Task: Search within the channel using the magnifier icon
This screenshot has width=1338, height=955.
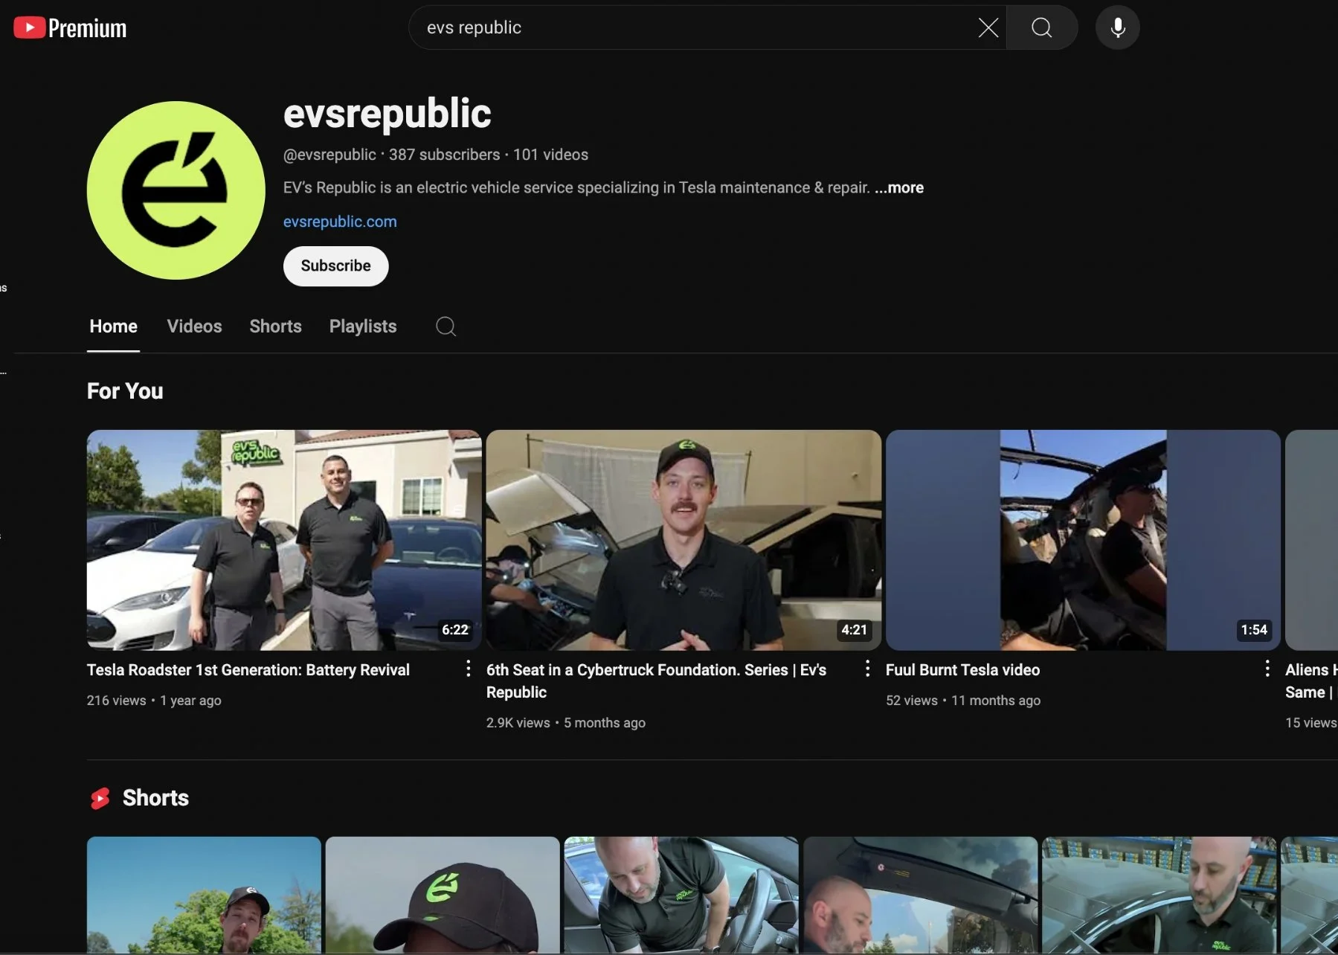Action: pos(446,327)
